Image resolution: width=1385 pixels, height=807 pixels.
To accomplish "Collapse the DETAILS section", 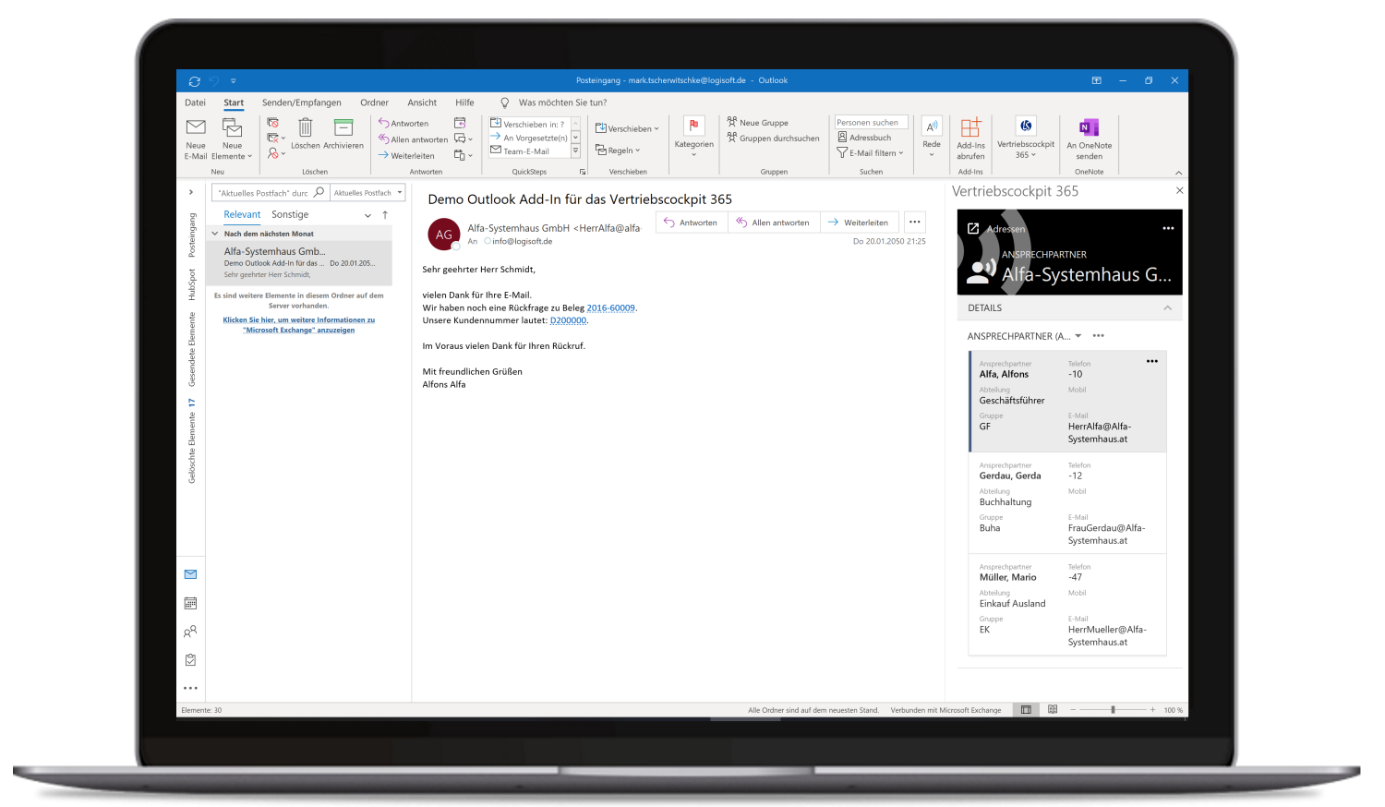I will pos(1167,307).
